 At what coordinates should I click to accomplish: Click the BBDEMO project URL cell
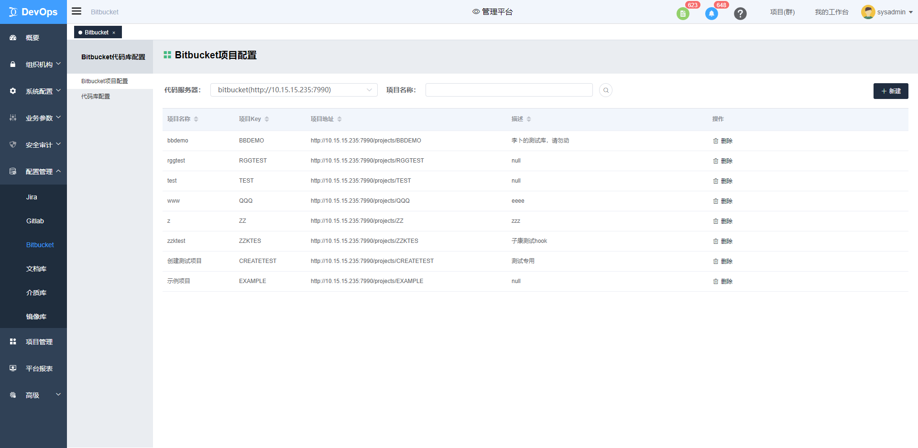pyautogui.click(x=366, y=141)
